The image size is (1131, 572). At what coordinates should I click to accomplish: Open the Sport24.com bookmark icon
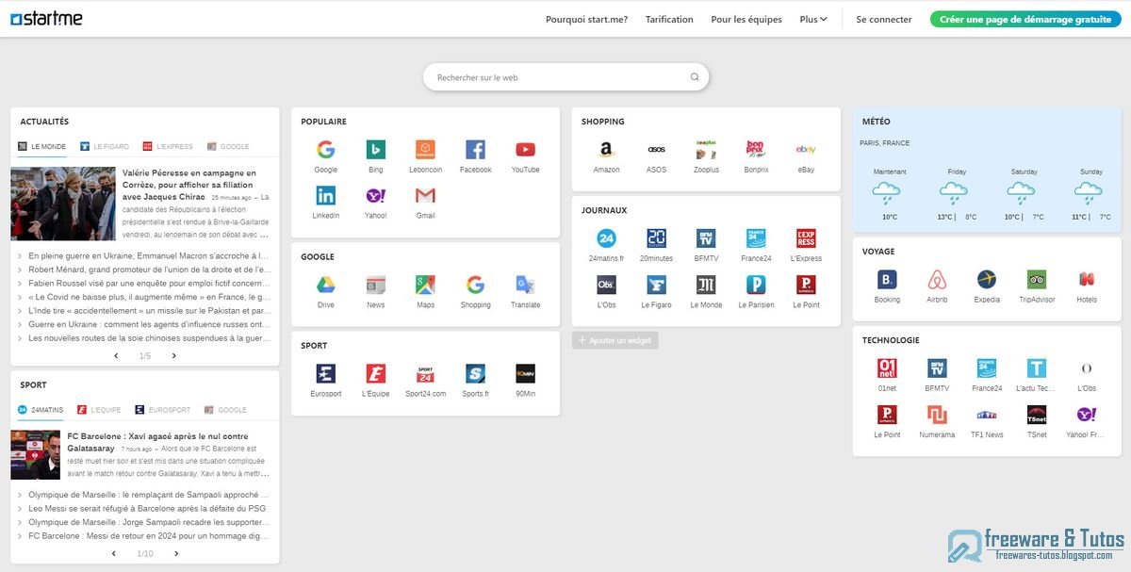tap(425, 373)
